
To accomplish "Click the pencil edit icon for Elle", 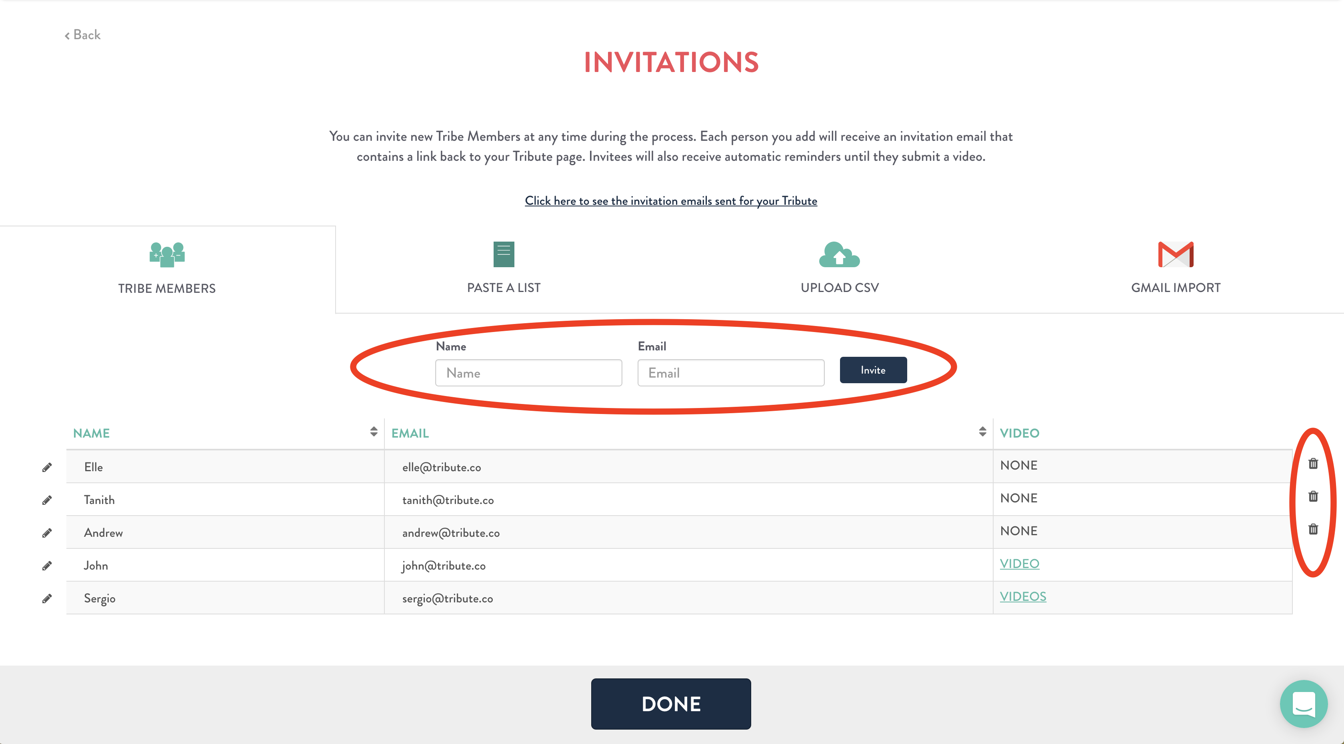I will [47, 467].
